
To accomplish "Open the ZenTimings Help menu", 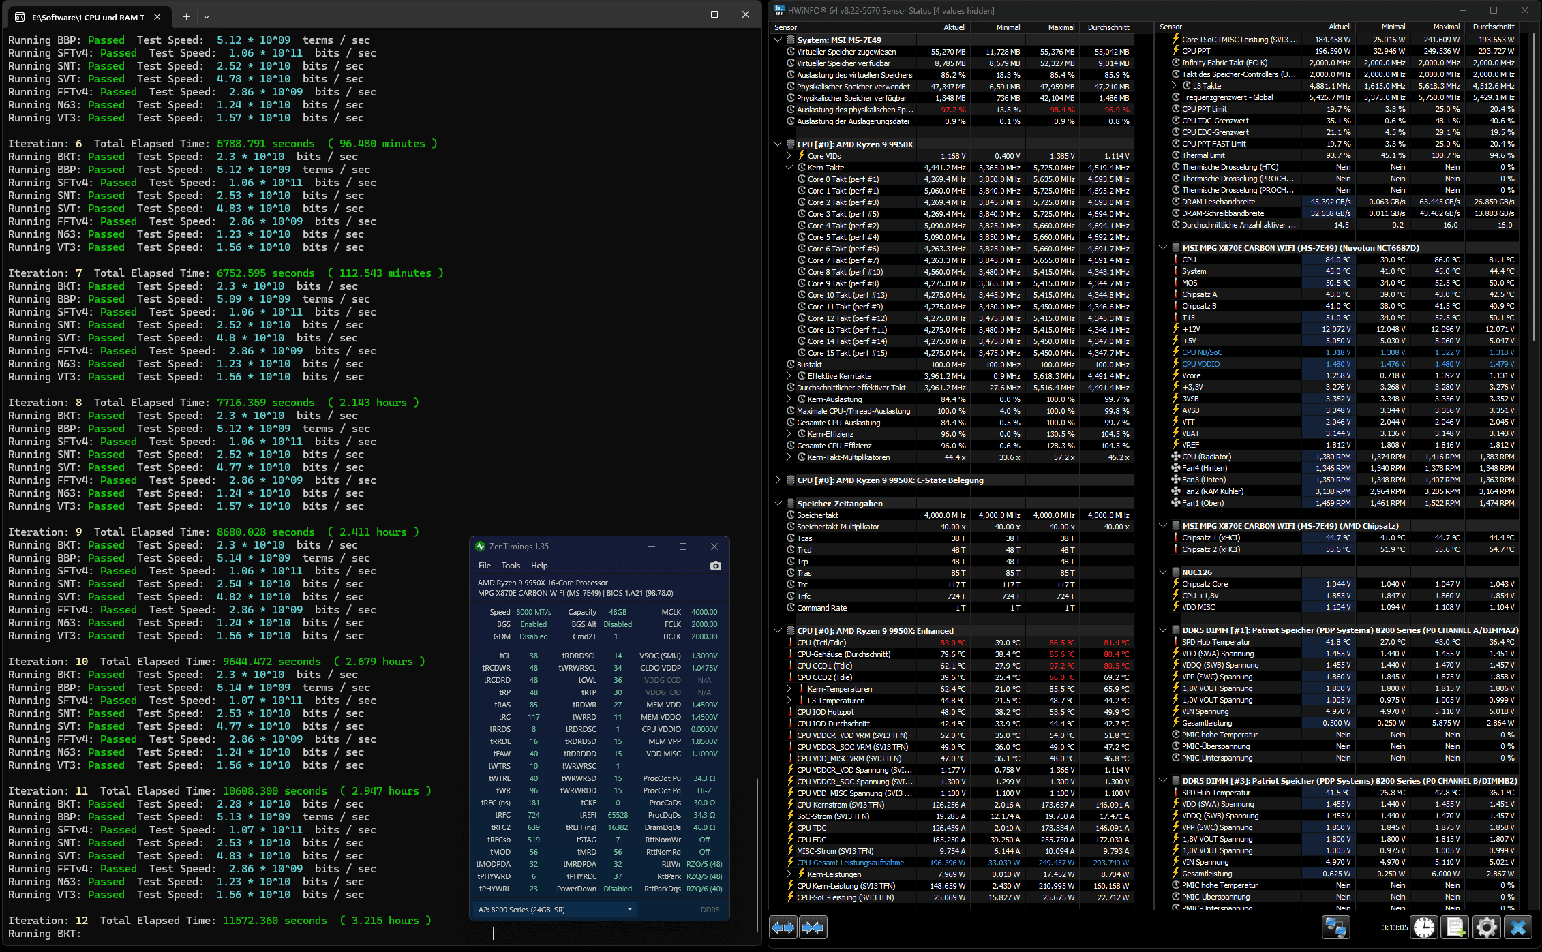I will 539,566.
